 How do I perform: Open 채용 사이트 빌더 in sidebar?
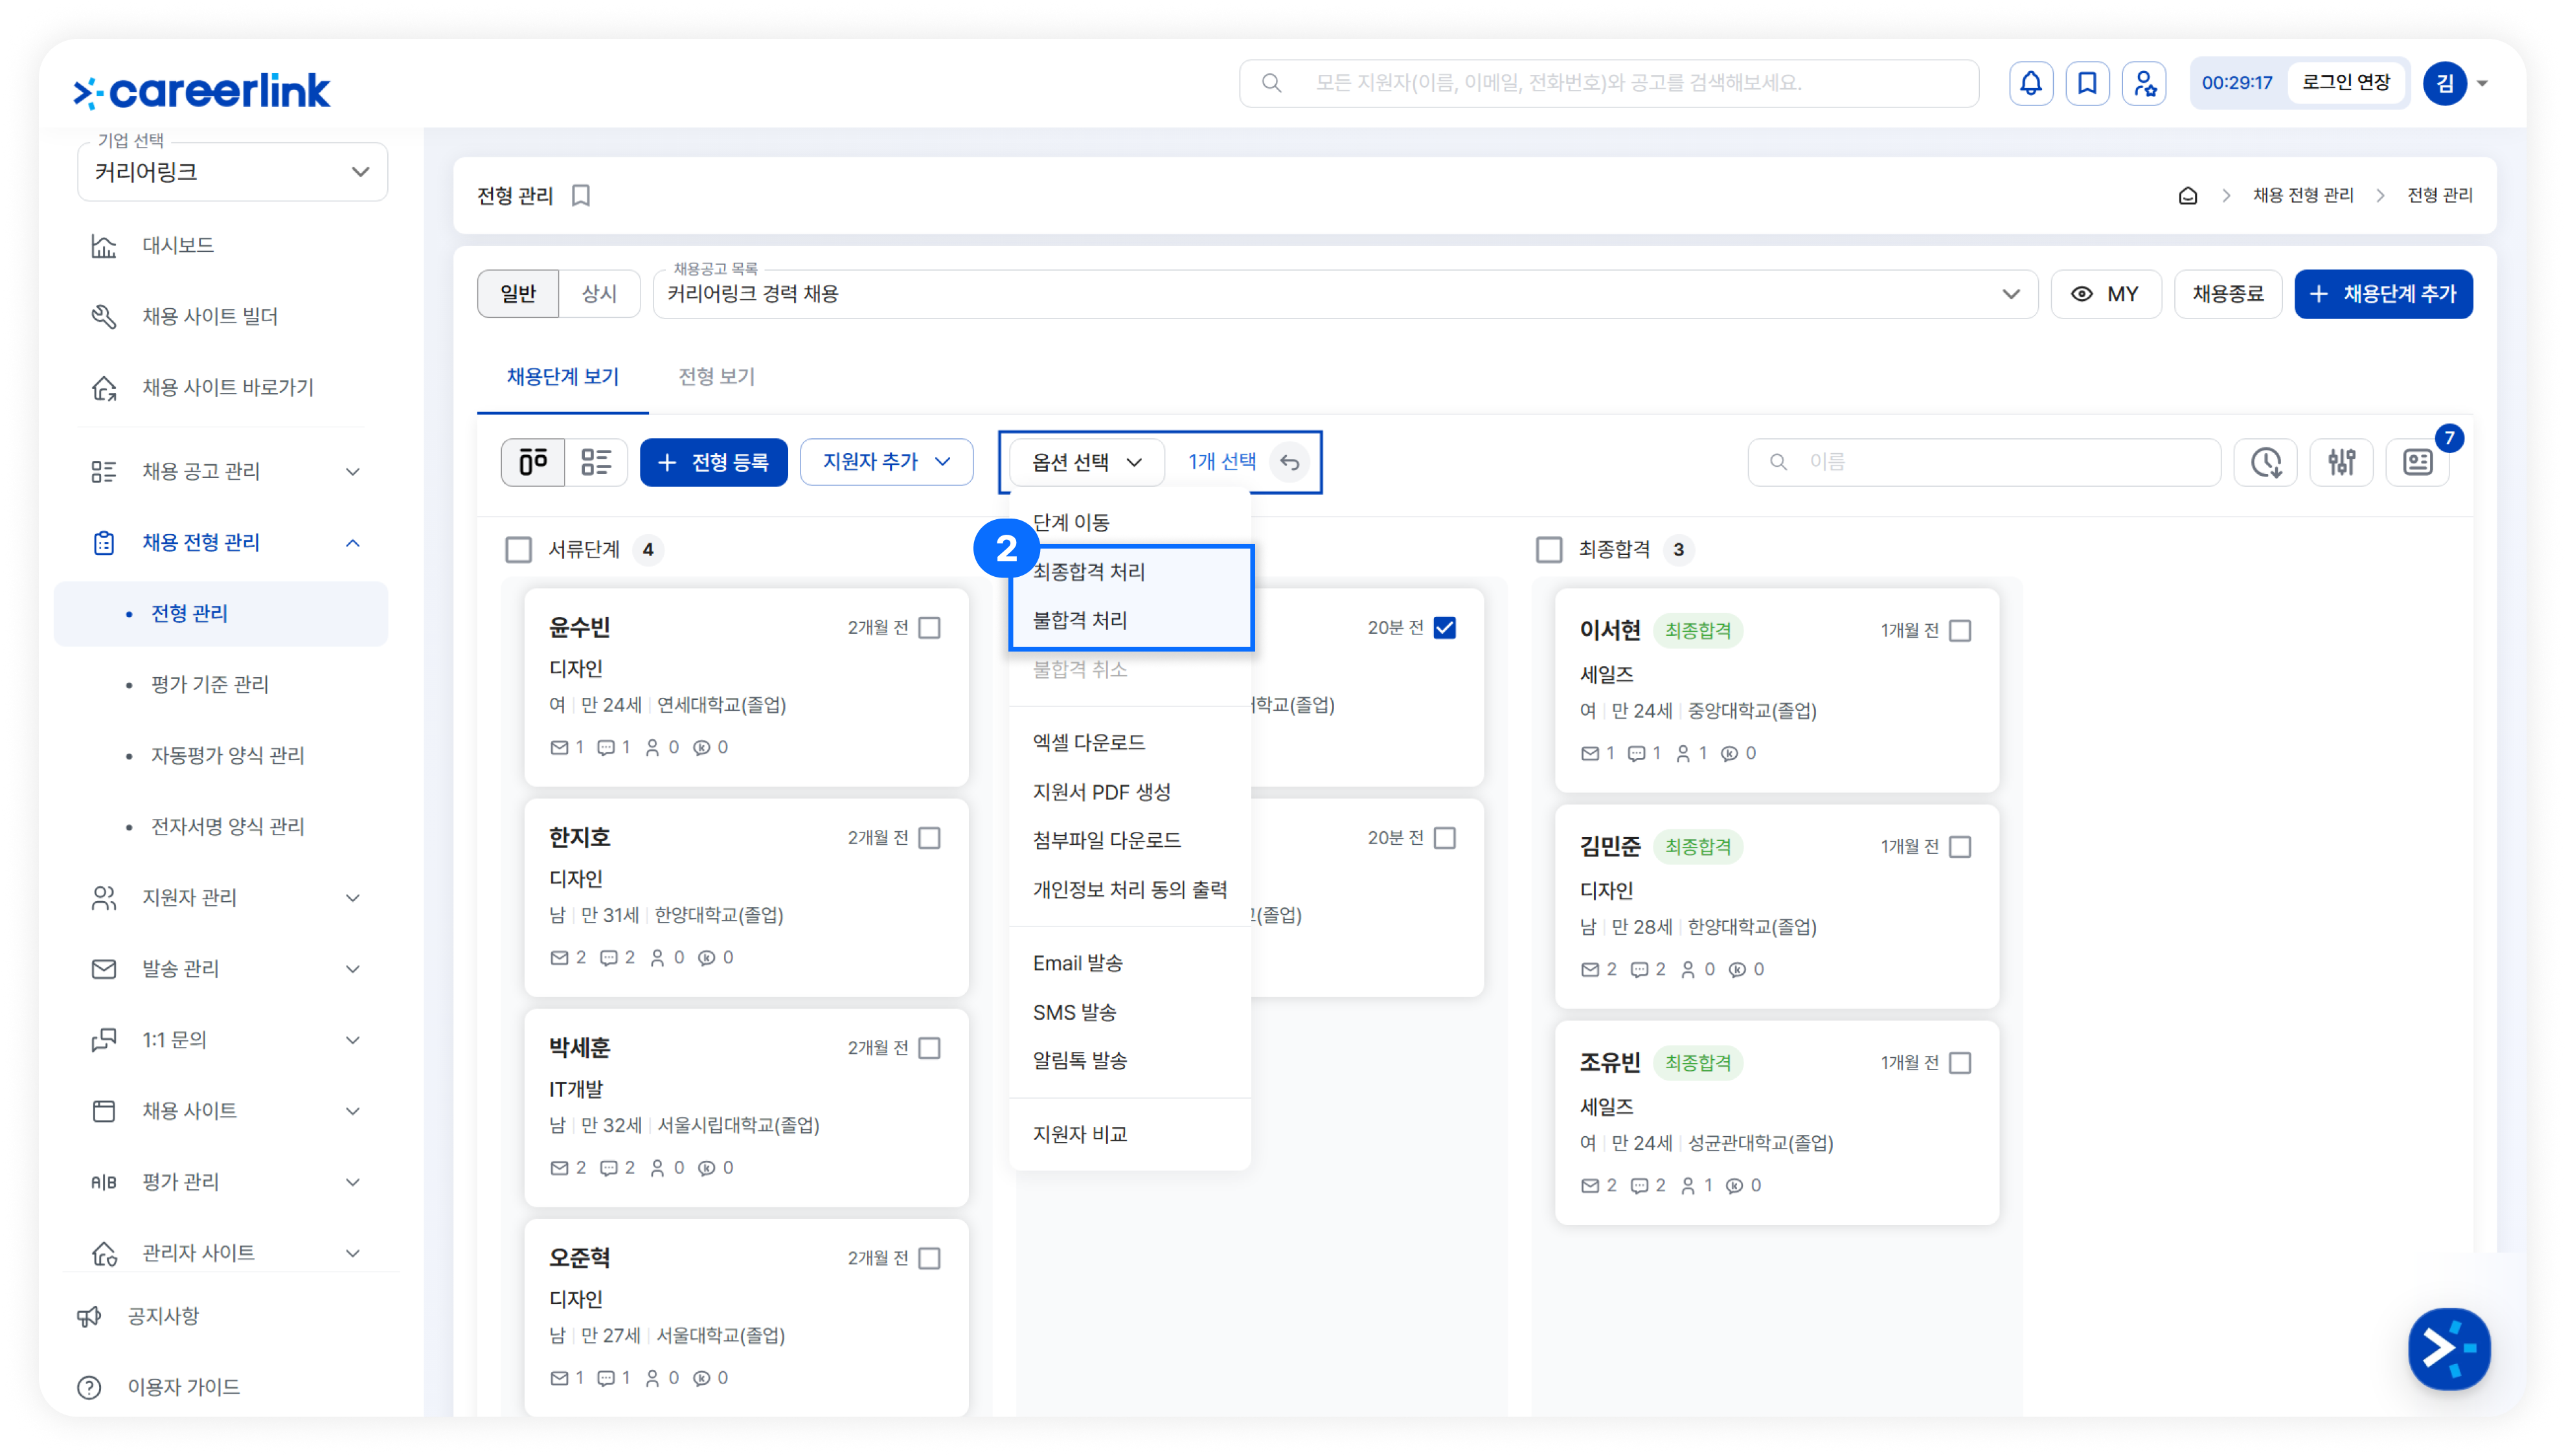click(210, 317)
